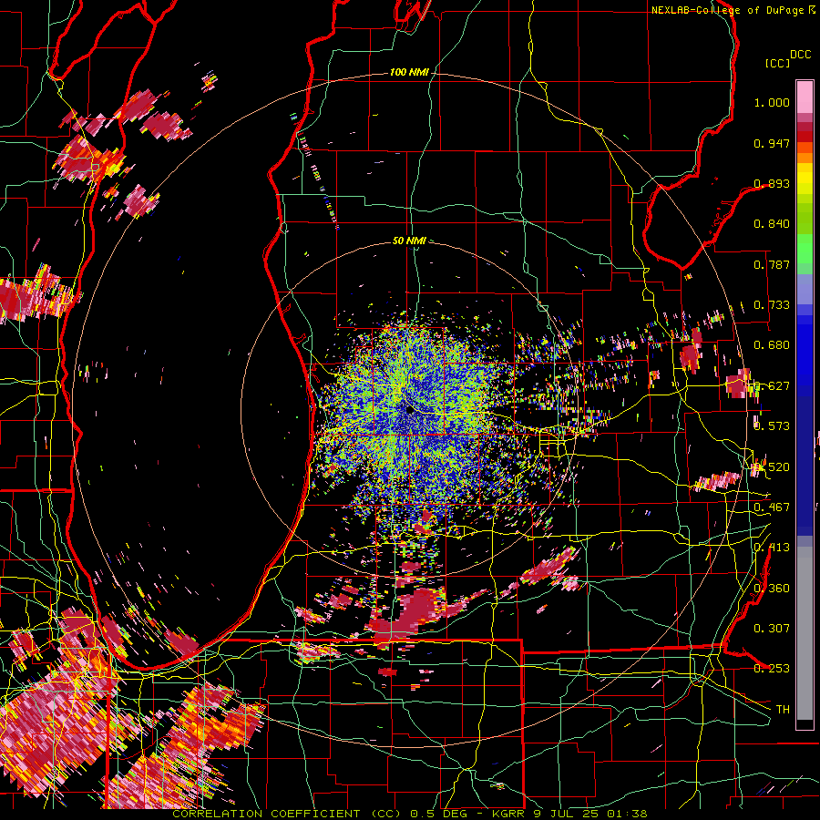
Task: Click the pink segment at the top of the color bar
Action: pos(805,97)
